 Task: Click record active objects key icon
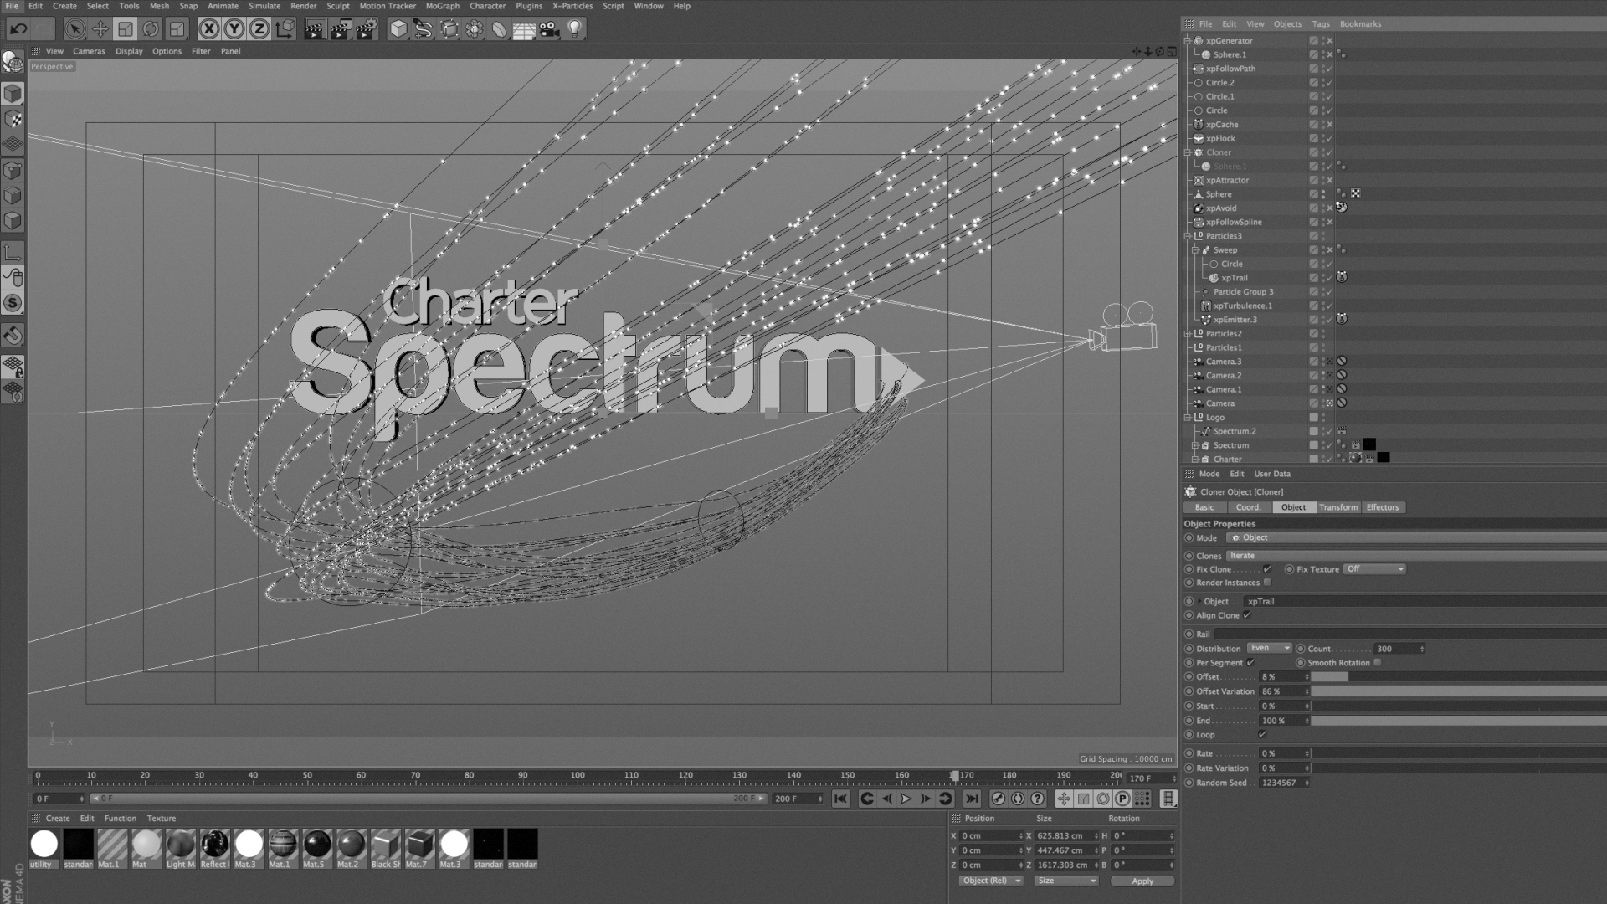pos(998,799)
